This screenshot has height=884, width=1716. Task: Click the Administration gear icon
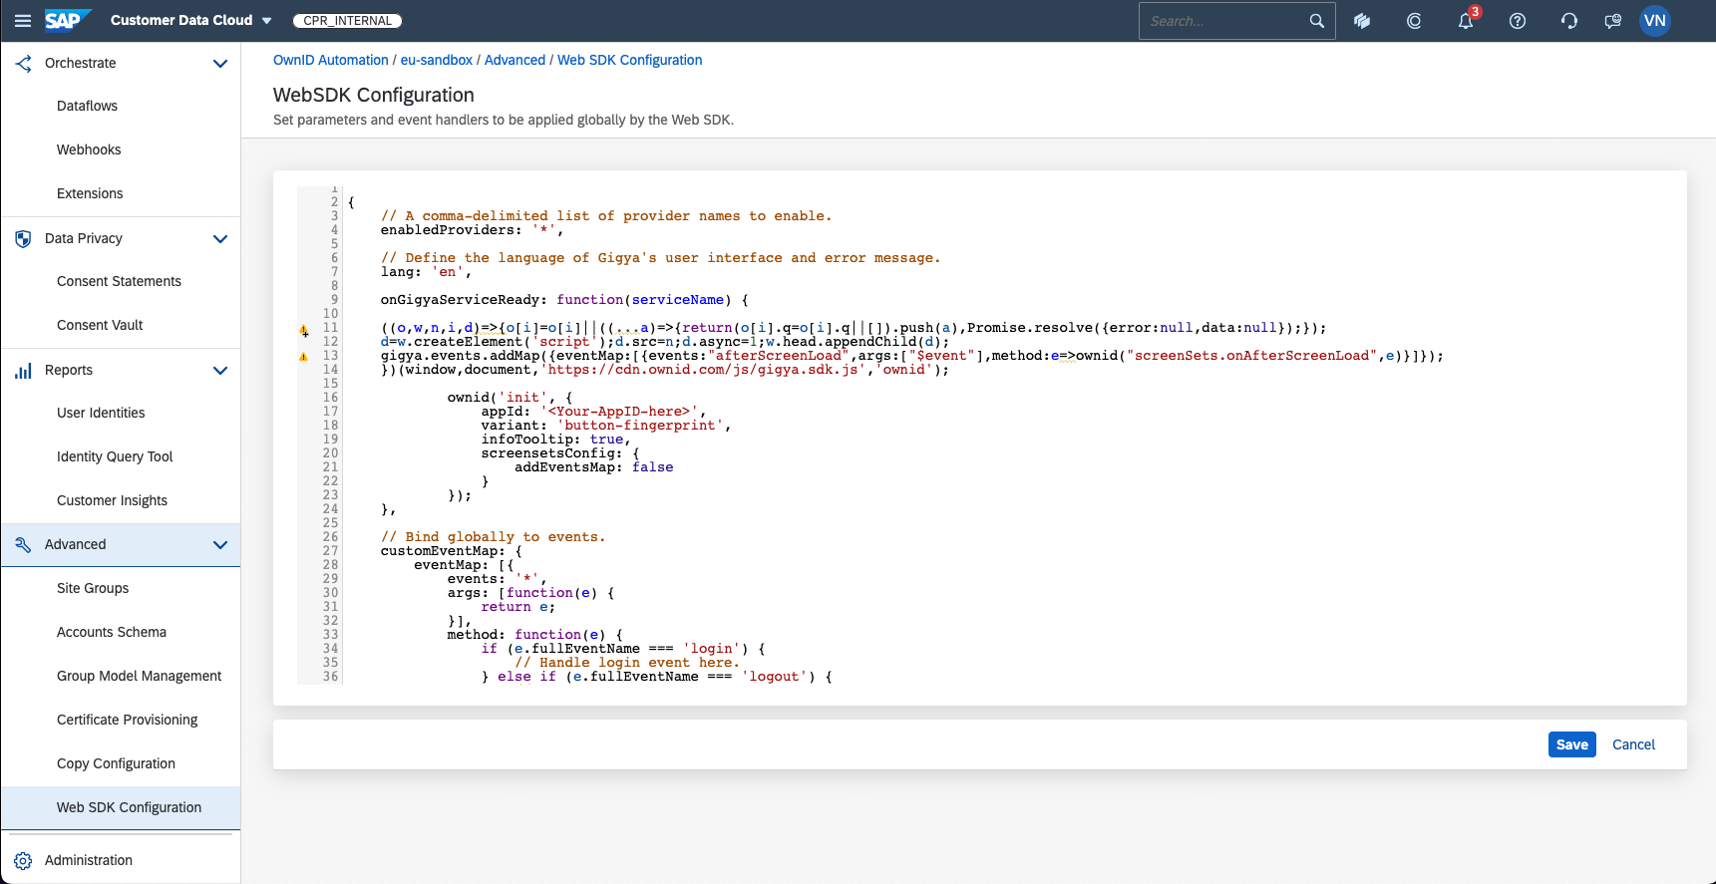coord(24,861)
